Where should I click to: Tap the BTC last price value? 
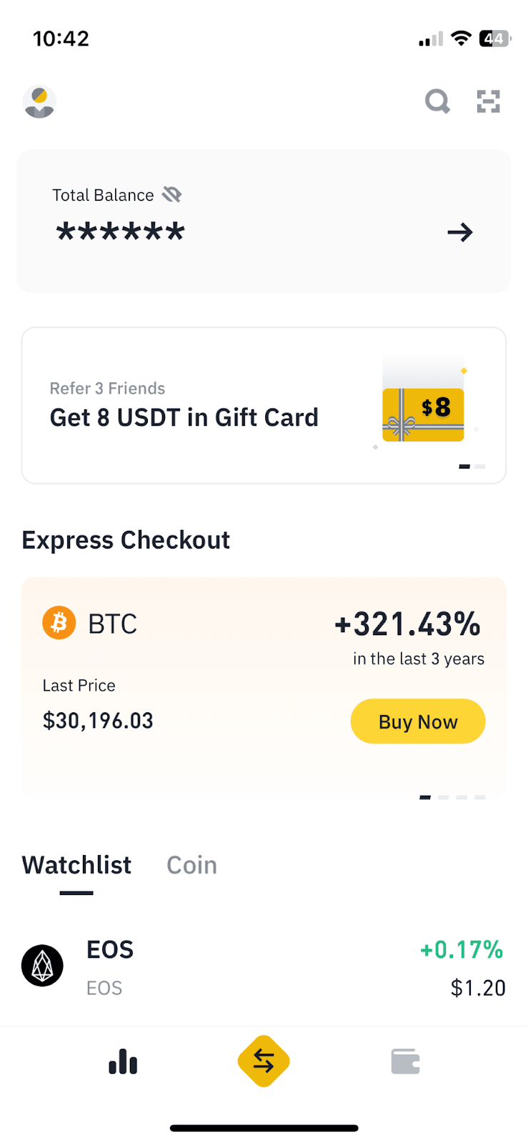(98, 720)
